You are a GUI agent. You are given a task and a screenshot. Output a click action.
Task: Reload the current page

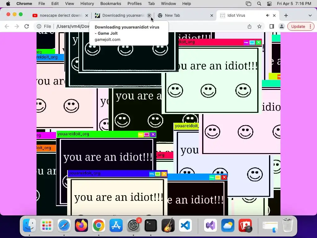pyautogui.click(x=27, y=26)
